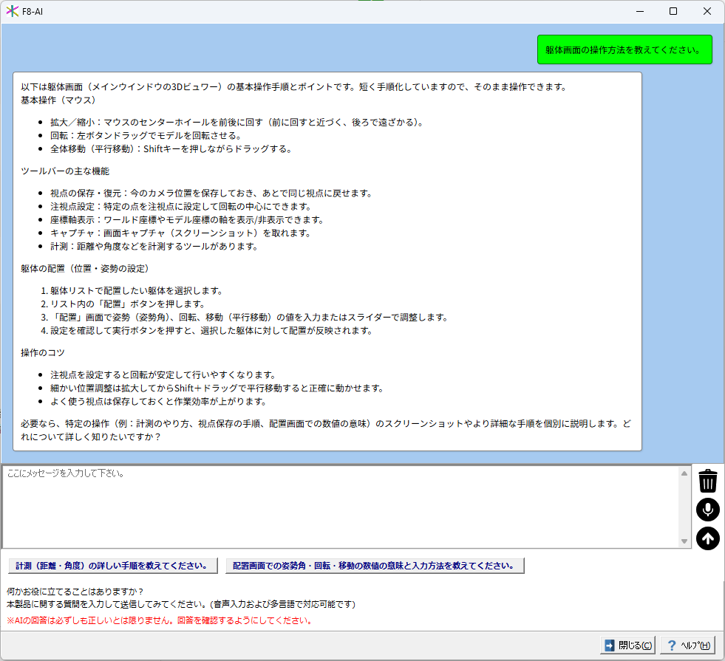
Task: Click the intro line 以下は躯体画面
Action: pos(294,87)
